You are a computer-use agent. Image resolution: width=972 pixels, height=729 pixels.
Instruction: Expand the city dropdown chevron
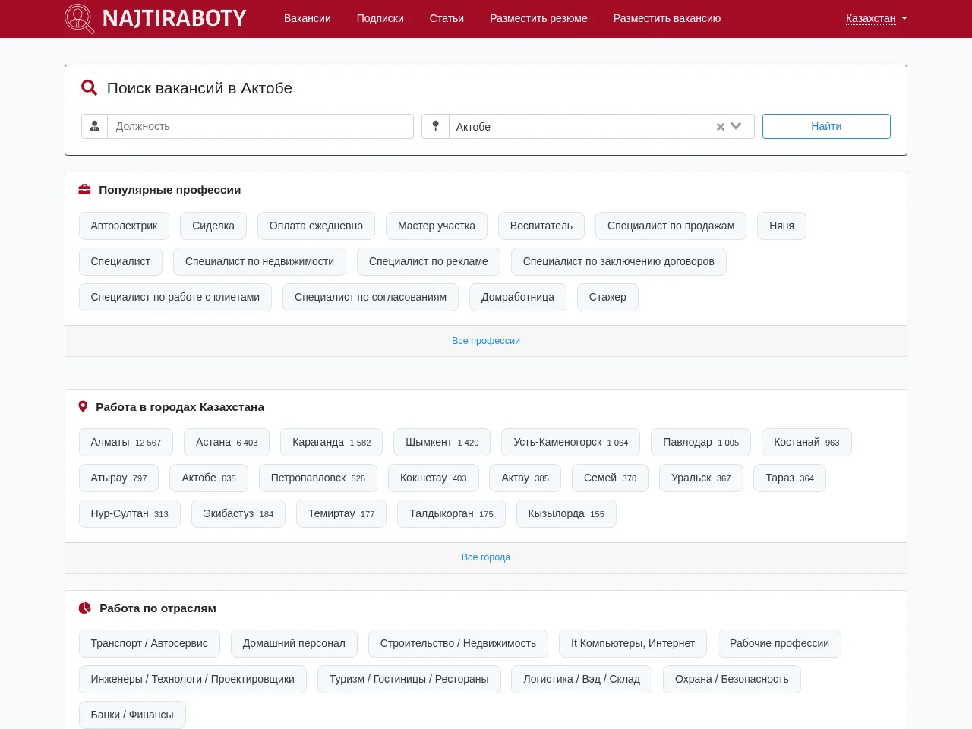[x=736, y=127]
